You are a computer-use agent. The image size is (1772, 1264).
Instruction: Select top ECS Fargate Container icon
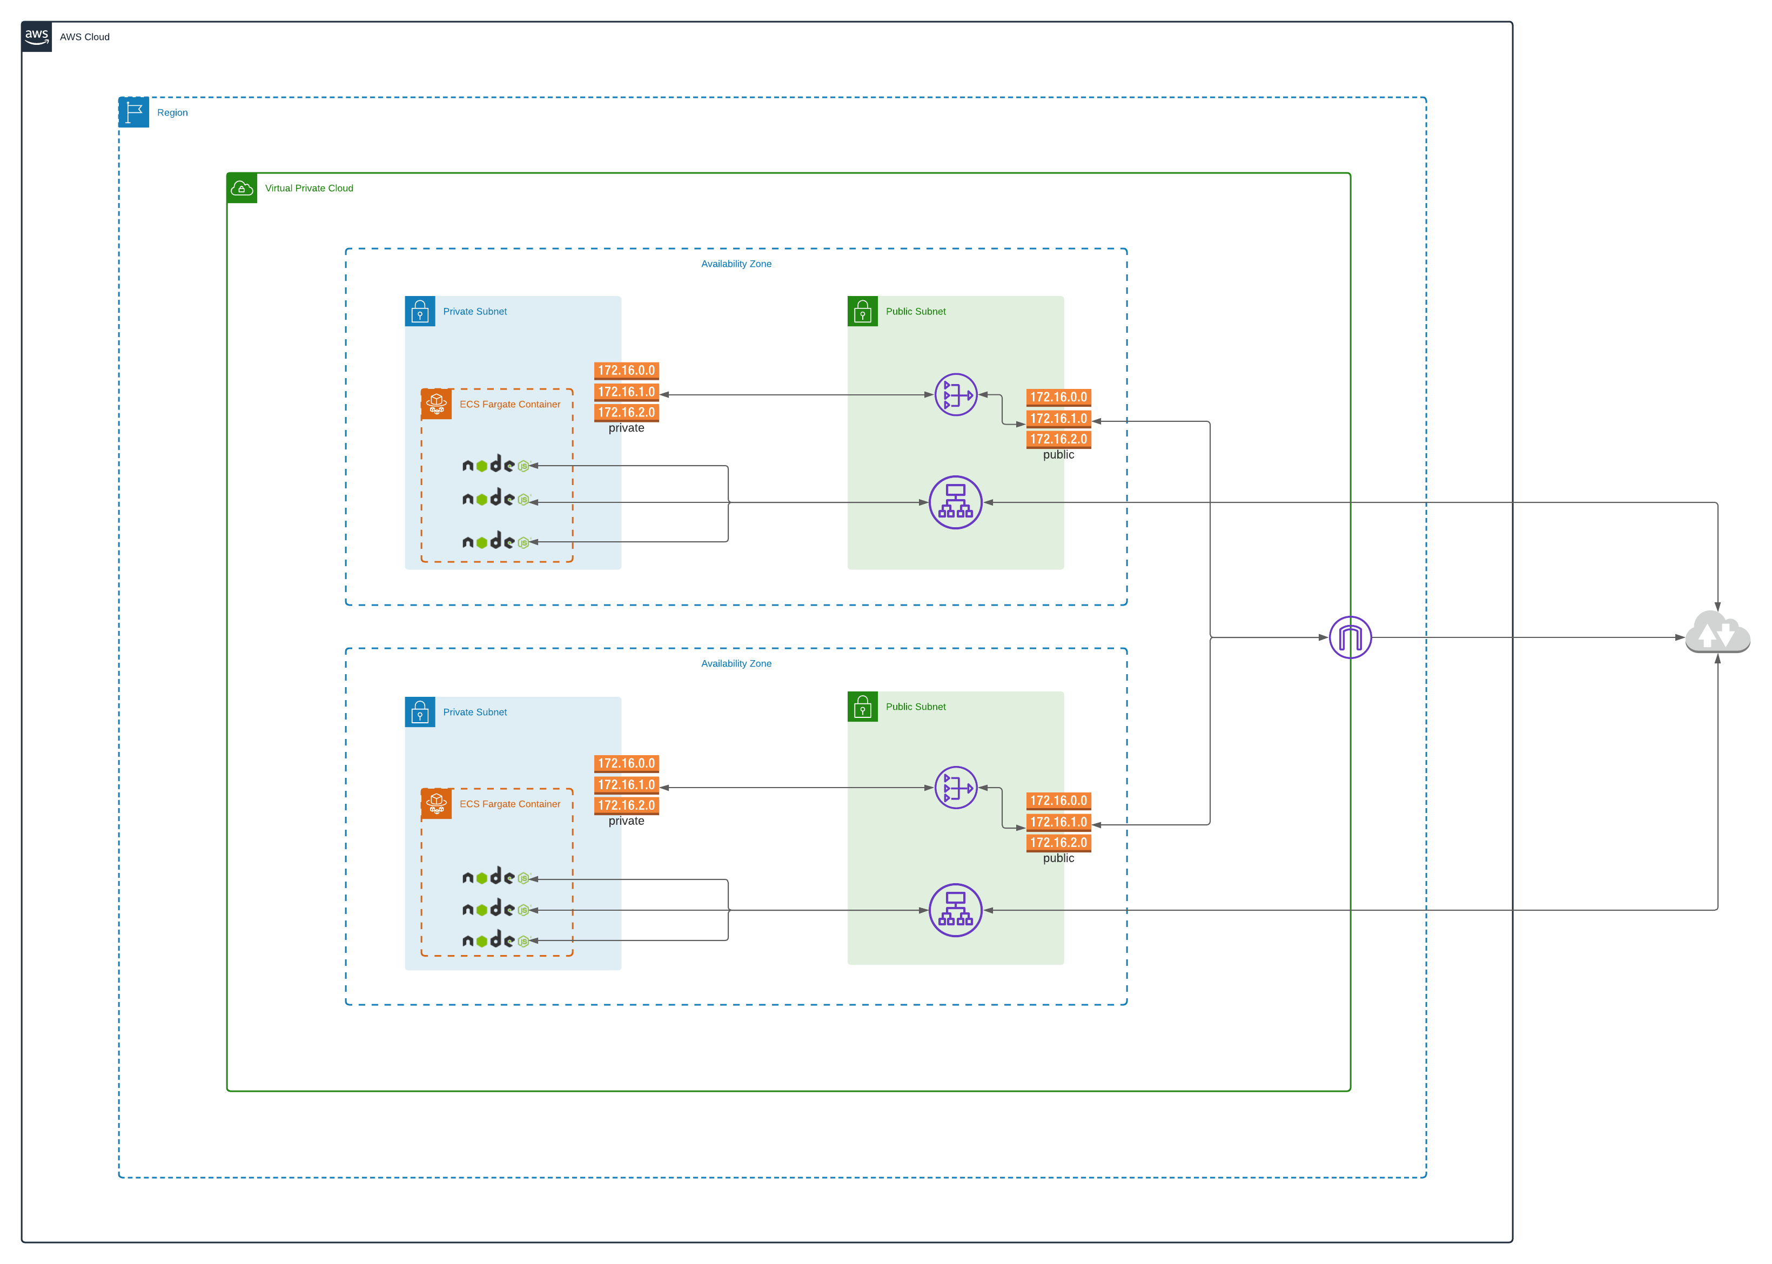point(436,404)
